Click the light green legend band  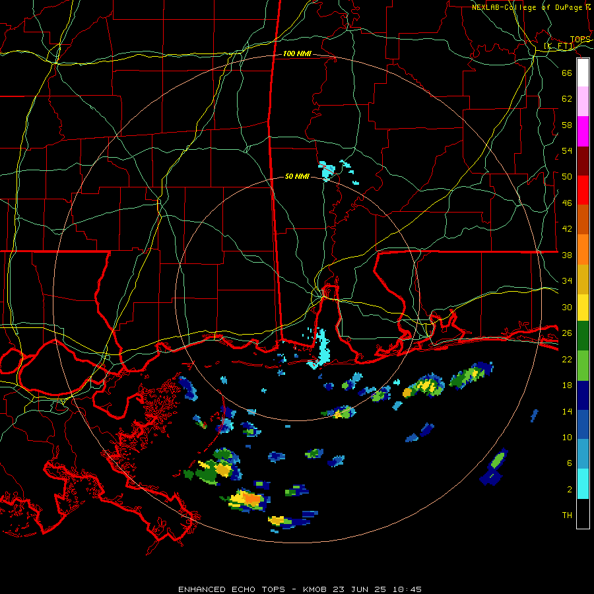coord(583,366)
